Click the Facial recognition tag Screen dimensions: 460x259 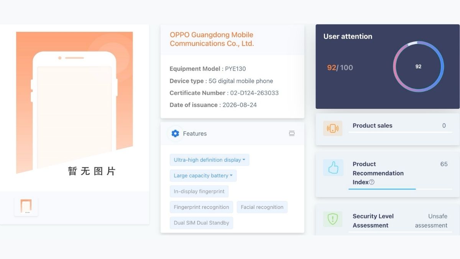pyautogui.click(x=262, y=207)
